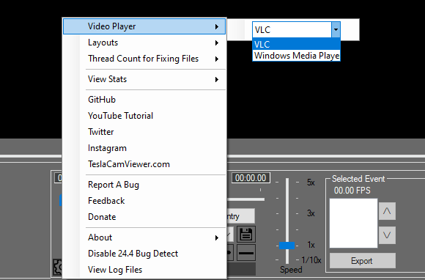The image size is (425, 280).
Task: Click the floppy disk save icon
Action: click(x=246, y=234)
